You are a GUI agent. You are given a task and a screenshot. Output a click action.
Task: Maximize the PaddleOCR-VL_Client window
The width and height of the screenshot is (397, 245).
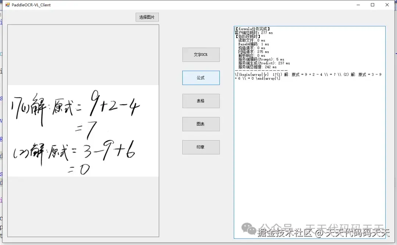(372, 5)
